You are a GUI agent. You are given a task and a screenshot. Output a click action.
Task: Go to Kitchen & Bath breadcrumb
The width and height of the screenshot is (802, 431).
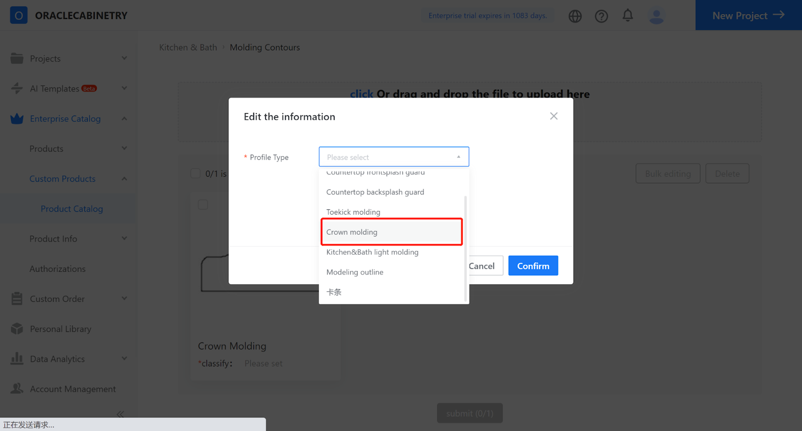188,48
